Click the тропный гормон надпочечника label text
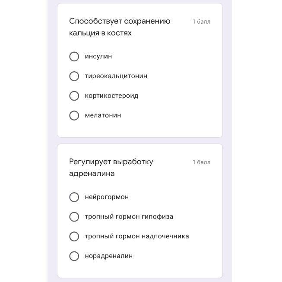The width and height of the screenshot is (282, 282). [136, 236]
